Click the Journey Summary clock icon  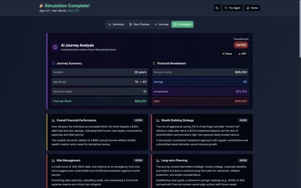pos(53,63)
